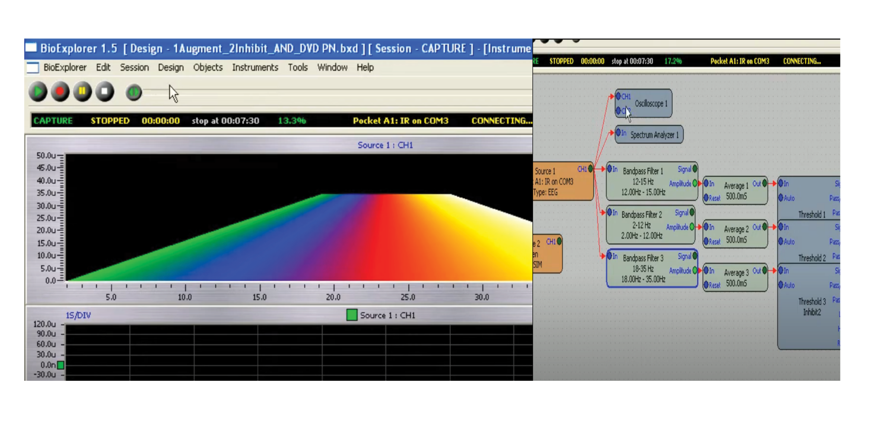Screen dimensions: 881x443
Task: Open the BioExplorer window icon in the menu bar
Action: [33, 67]
